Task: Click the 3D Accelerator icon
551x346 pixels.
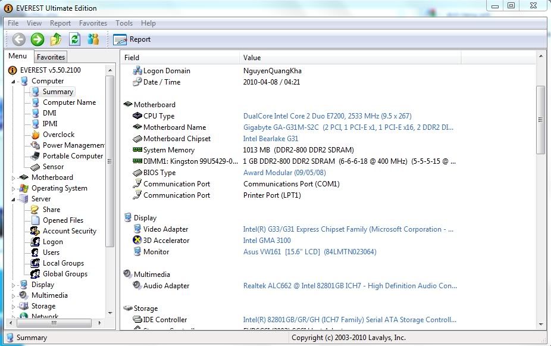Action: [137, 240]
